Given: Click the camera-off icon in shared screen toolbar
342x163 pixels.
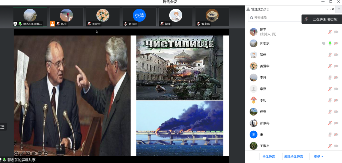Looking at the screenshot, I should click(34, 153).
